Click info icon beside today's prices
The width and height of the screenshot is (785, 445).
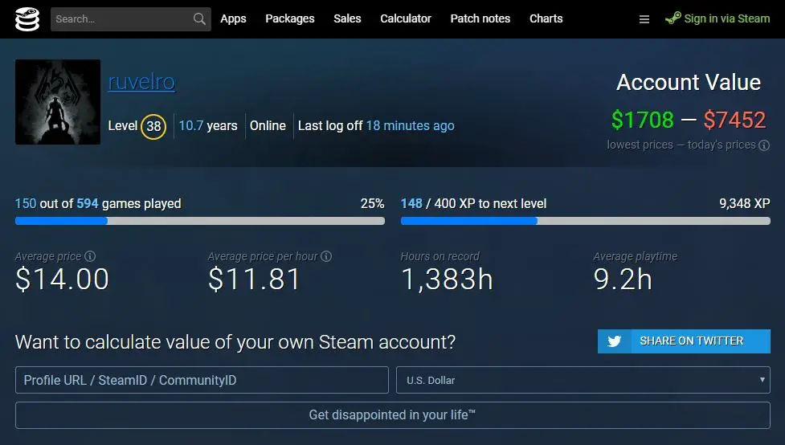[764, 145]
